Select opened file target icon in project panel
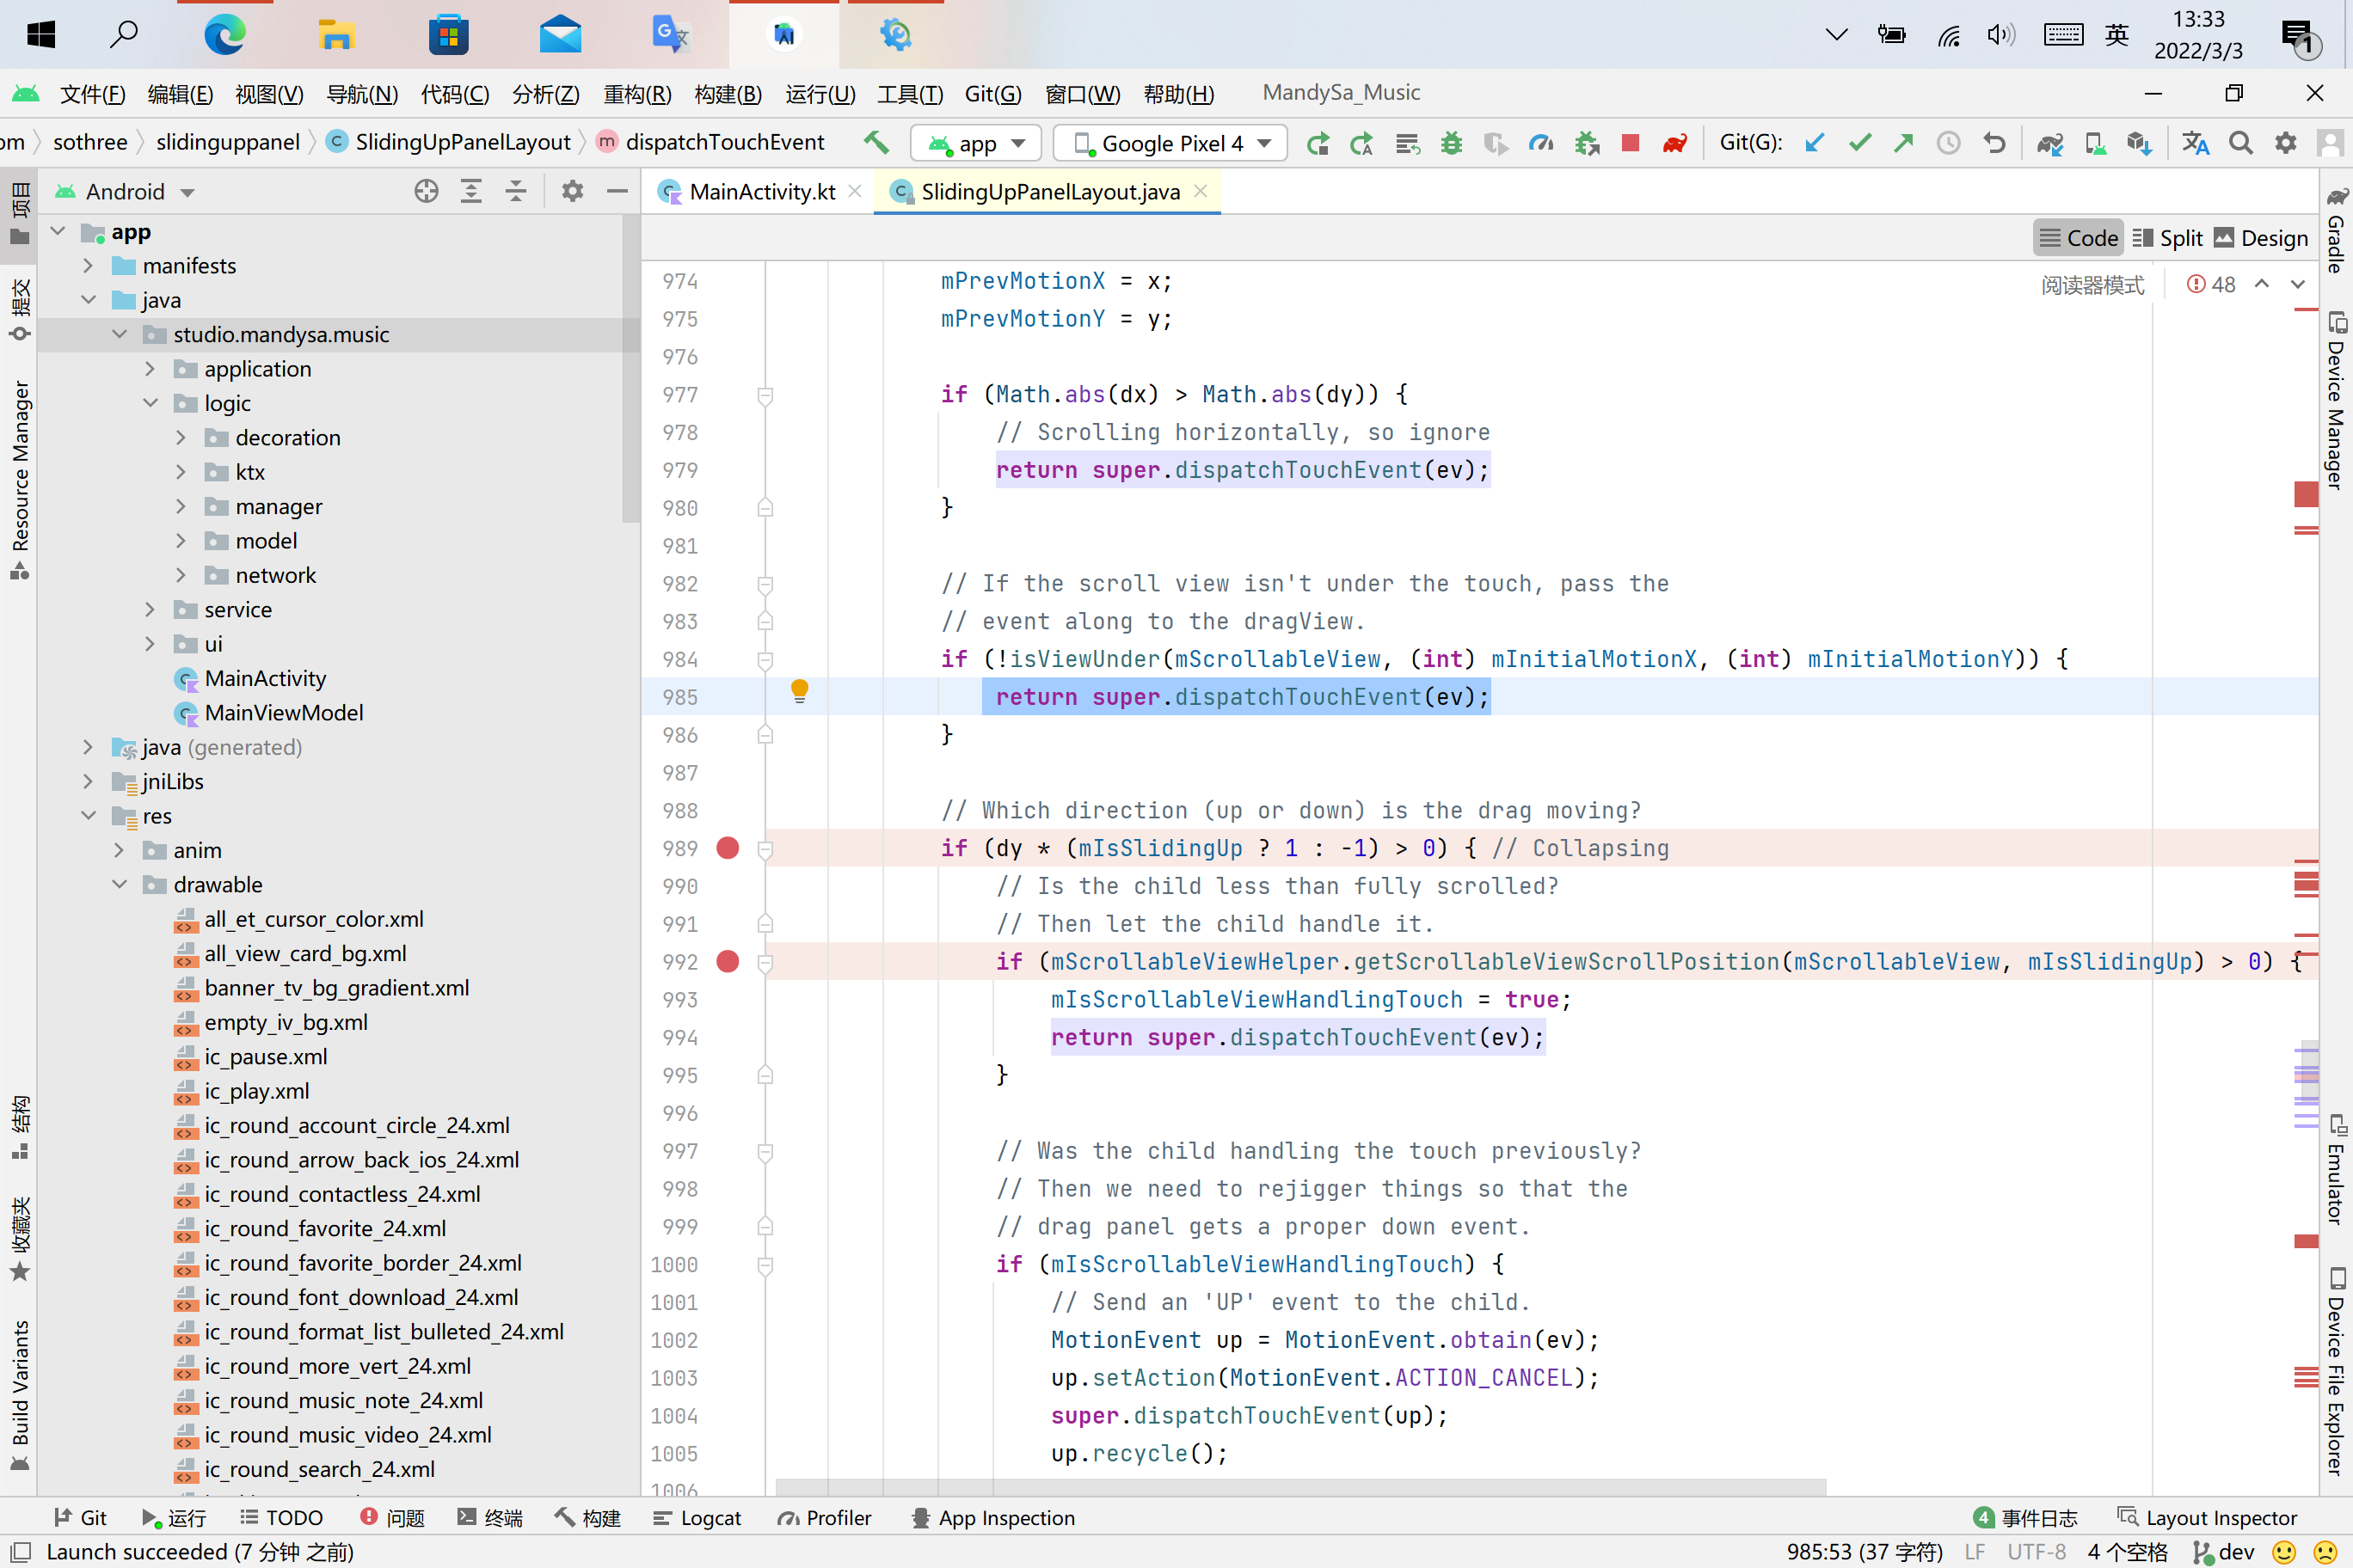 (427, 191)
